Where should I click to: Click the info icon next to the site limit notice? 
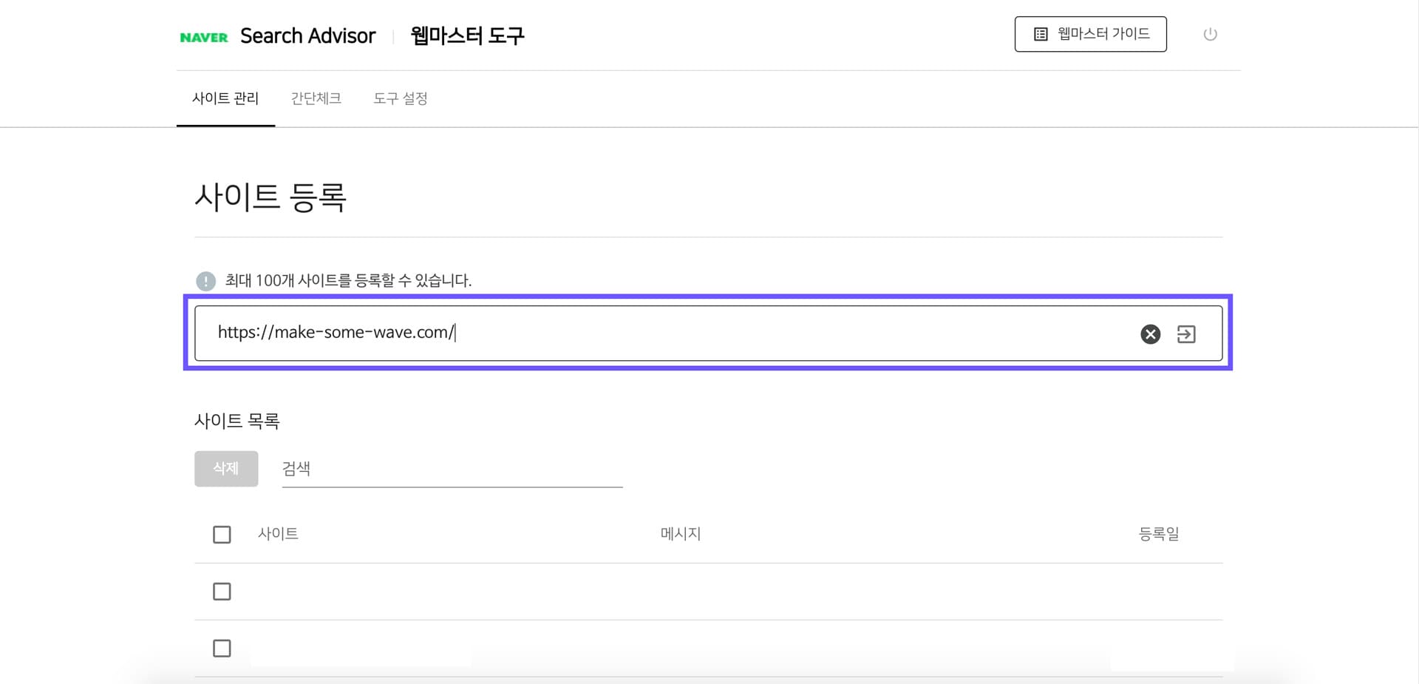click(x=205, y=281)
